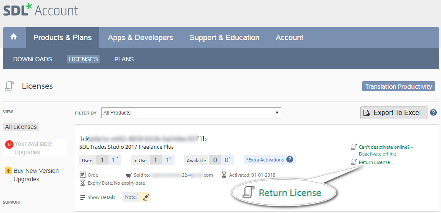
Task: Select the All Licenses view
Action: 21,127
